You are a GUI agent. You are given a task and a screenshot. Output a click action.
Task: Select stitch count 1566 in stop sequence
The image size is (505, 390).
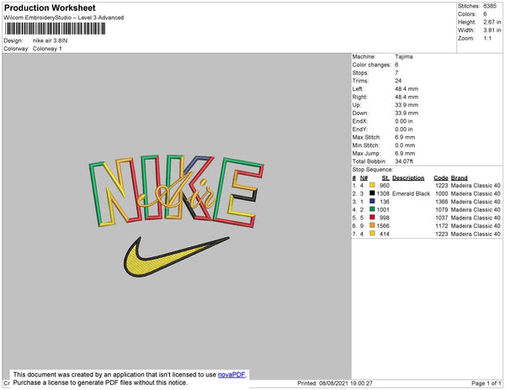[x=383, y=226]
